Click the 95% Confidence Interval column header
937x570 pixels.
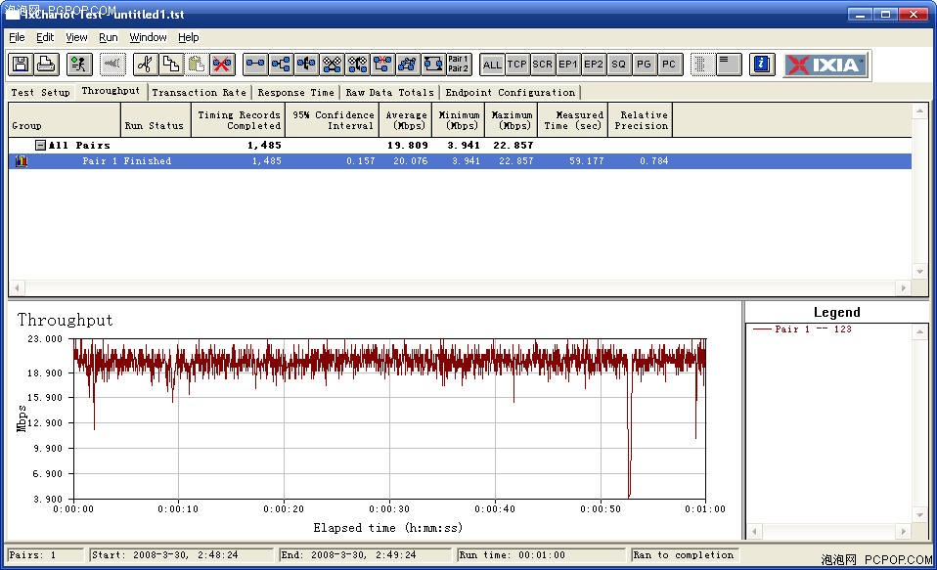(x=333, y=120)
